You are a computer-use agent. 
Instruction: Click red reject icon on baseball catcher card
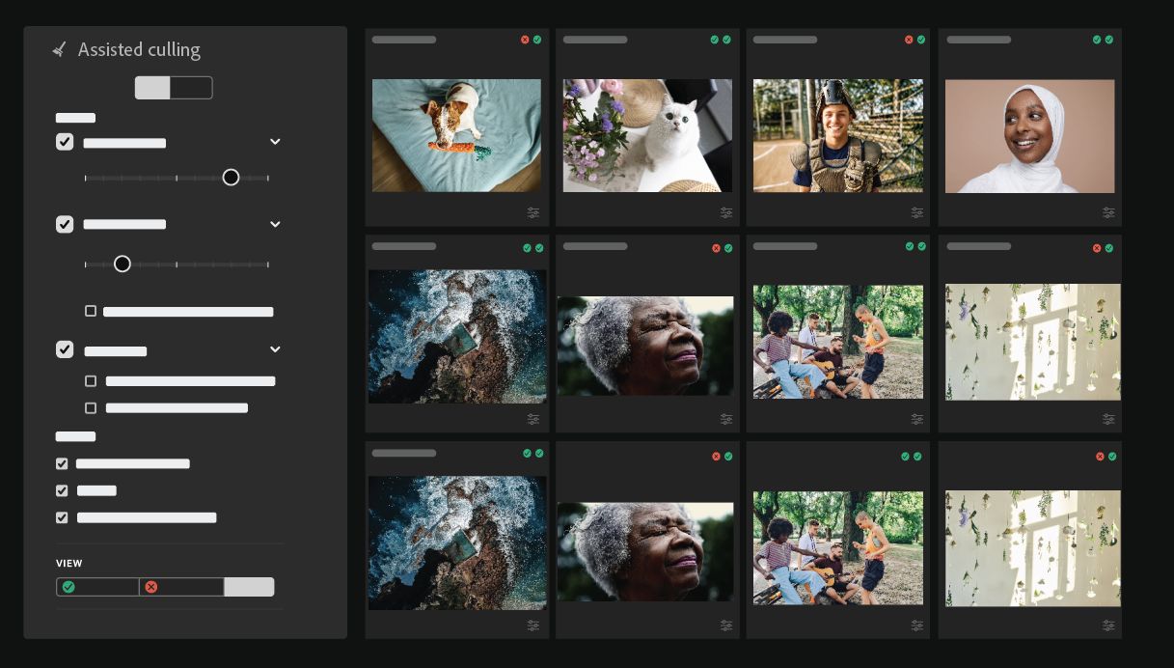[909, 40]
